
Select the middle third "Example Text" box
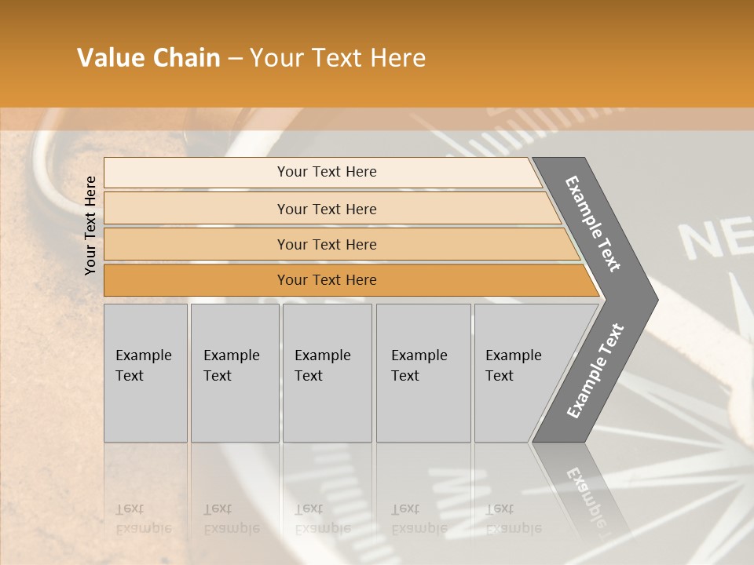tap(327, 373)
